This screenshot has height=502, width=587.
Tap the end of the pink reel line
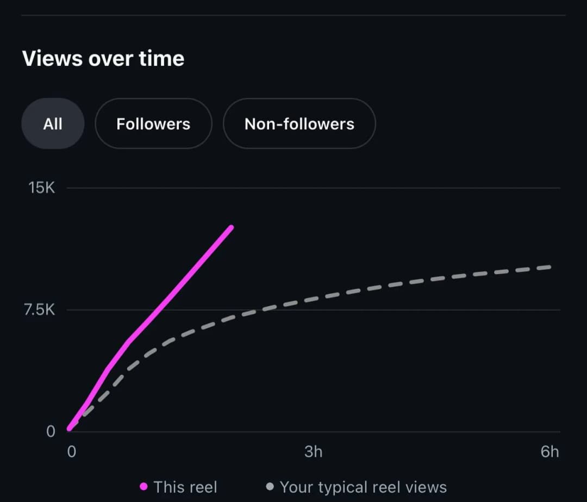tap(232, 227)
